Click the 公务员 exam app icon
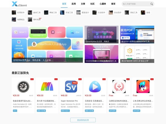Viewport: 166px width, 124px height. [x=143, y=87]
